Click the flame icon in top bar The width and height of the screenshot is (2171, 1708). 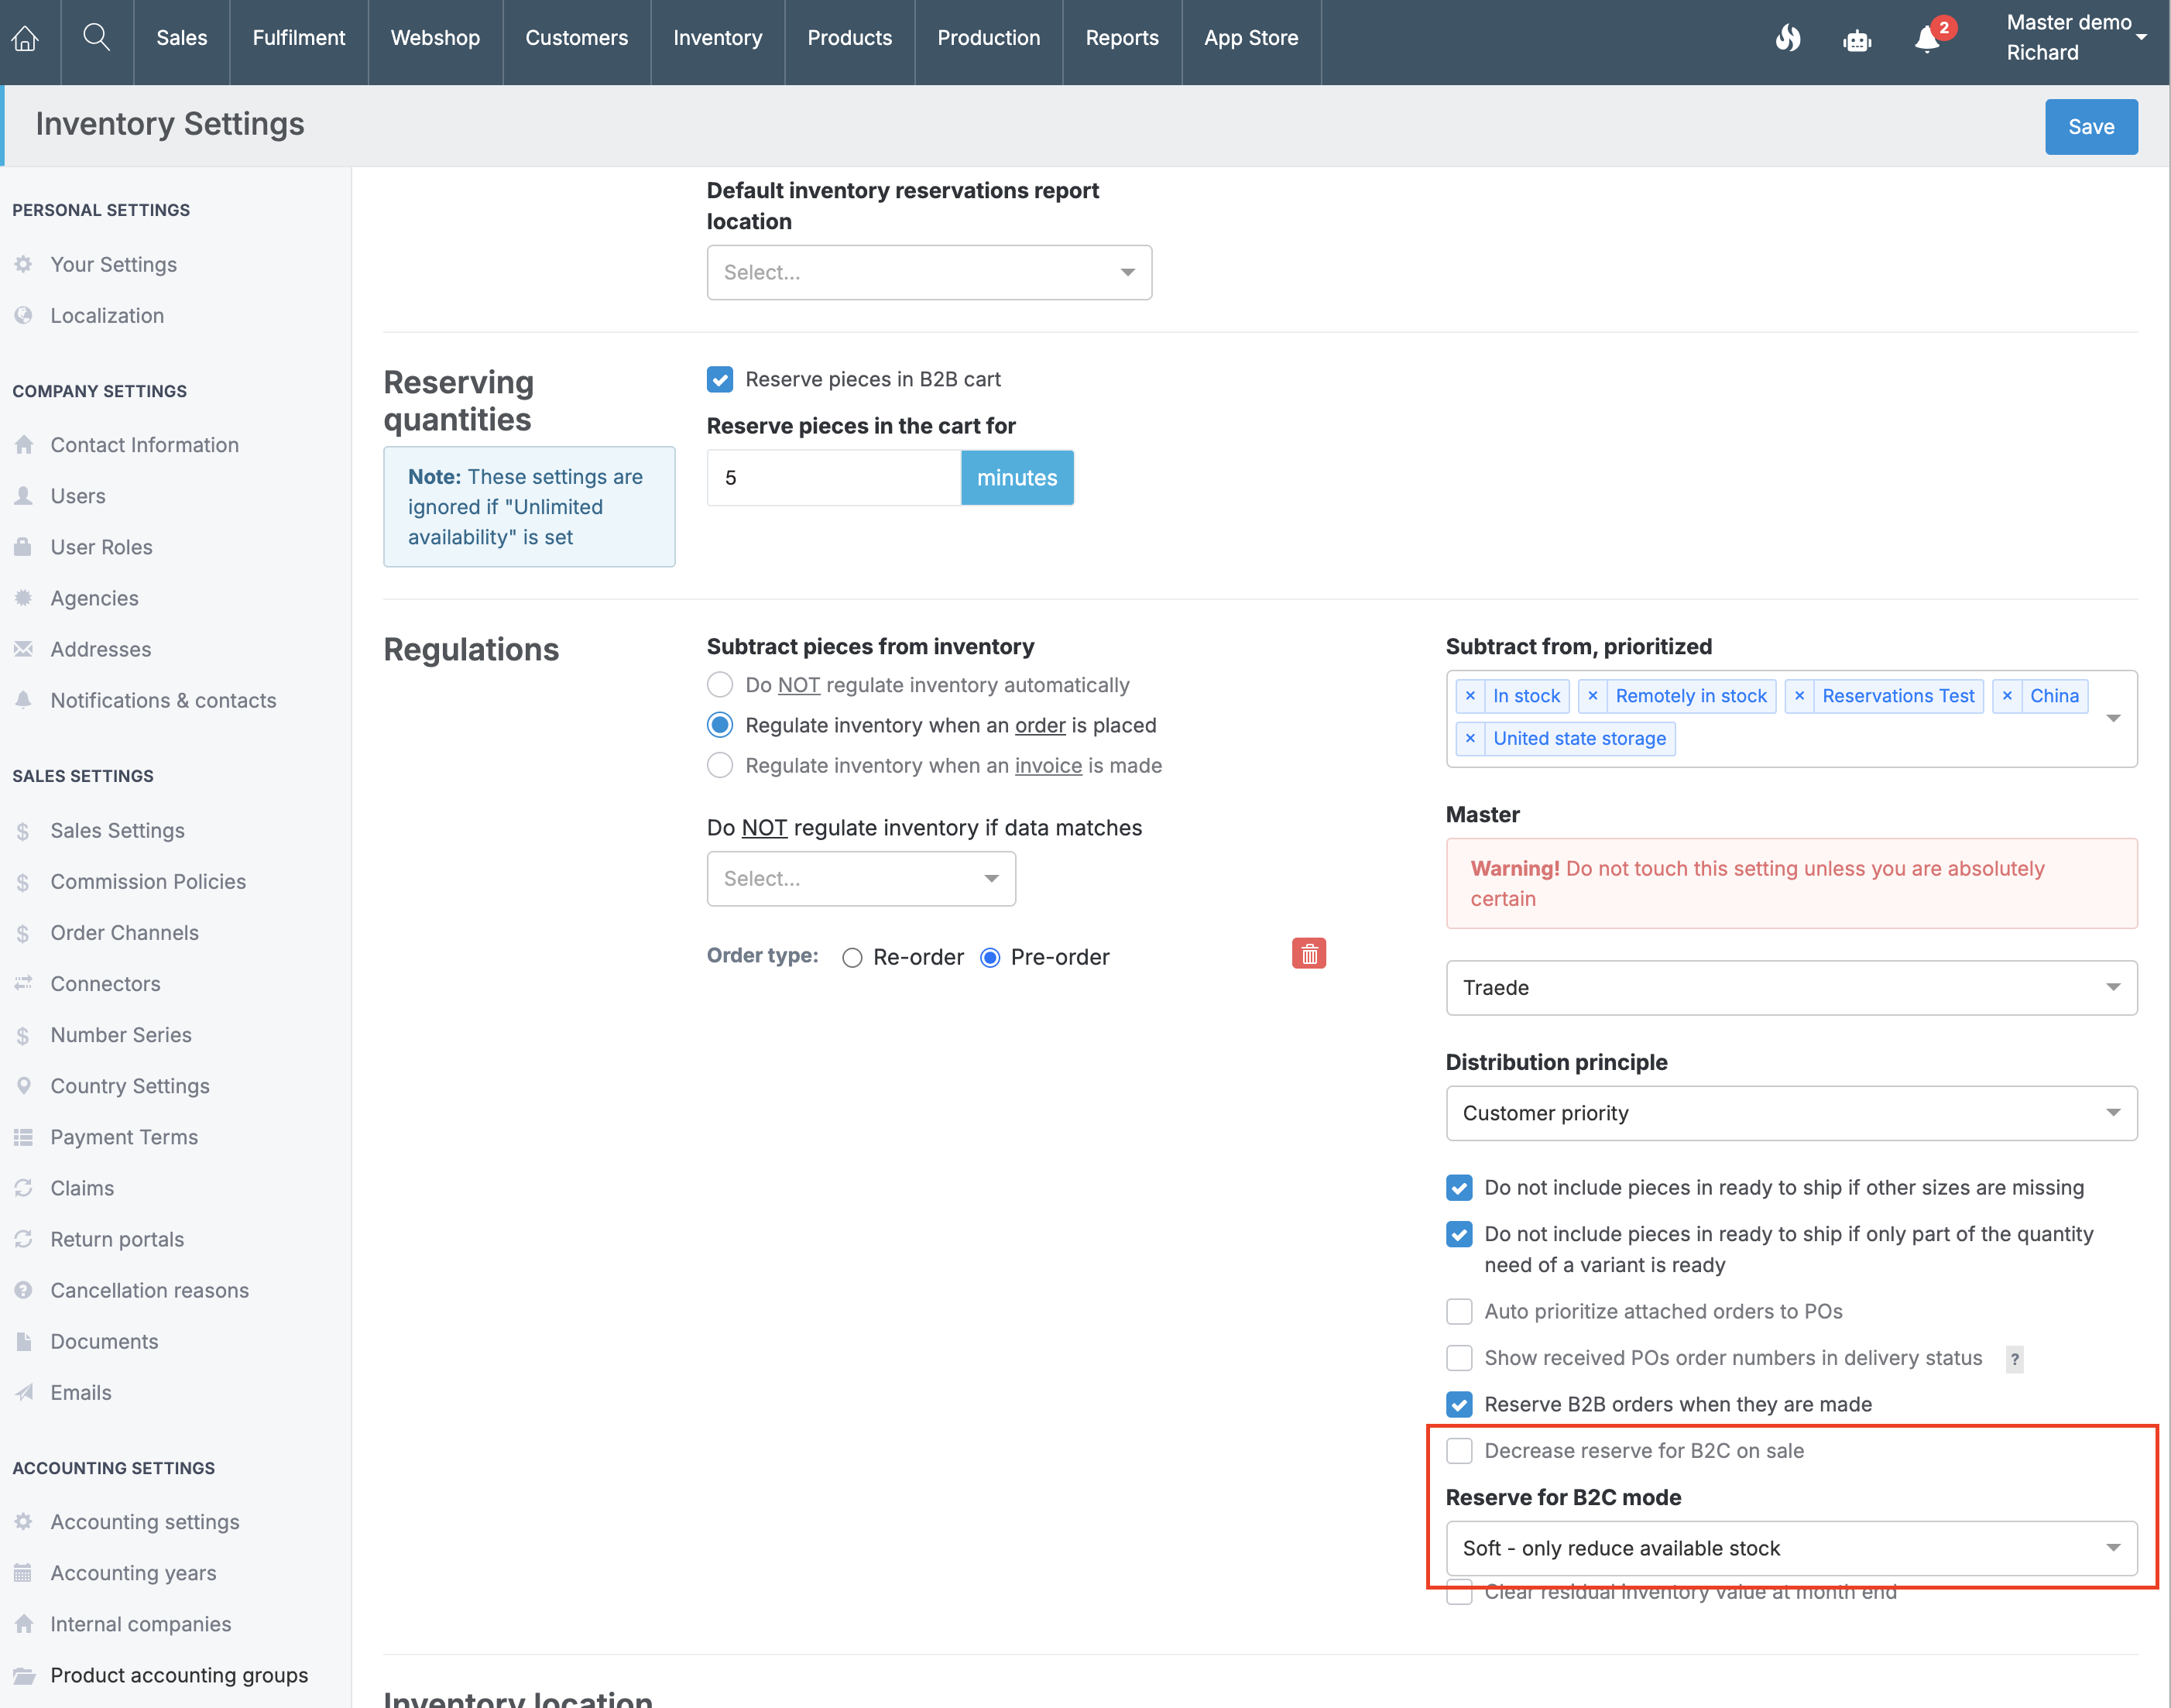[1788, 38]
